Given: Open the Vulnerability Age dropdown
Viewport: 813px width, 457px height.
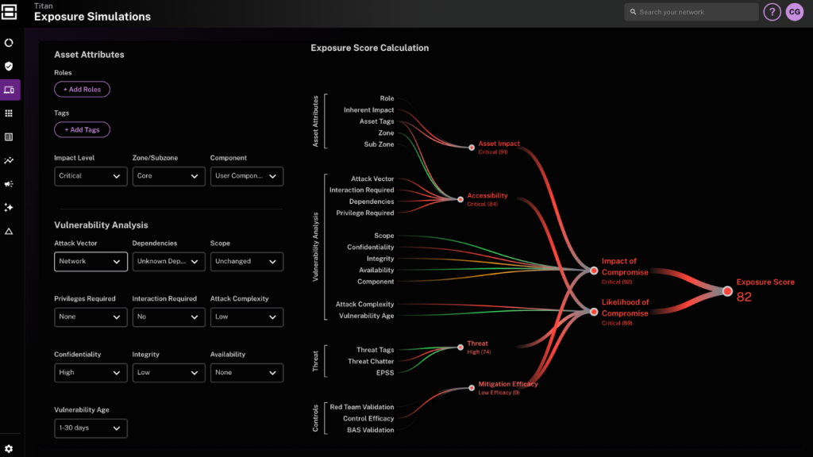Looking at the screenshot, I should (x=91, y=428).
